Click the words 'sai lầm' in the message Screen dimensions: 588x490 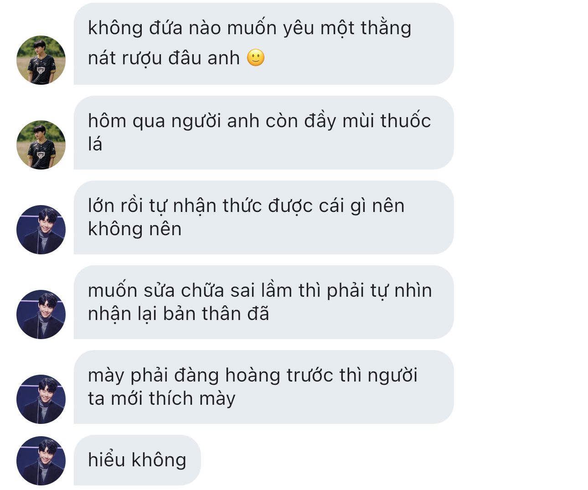point(261,290)
